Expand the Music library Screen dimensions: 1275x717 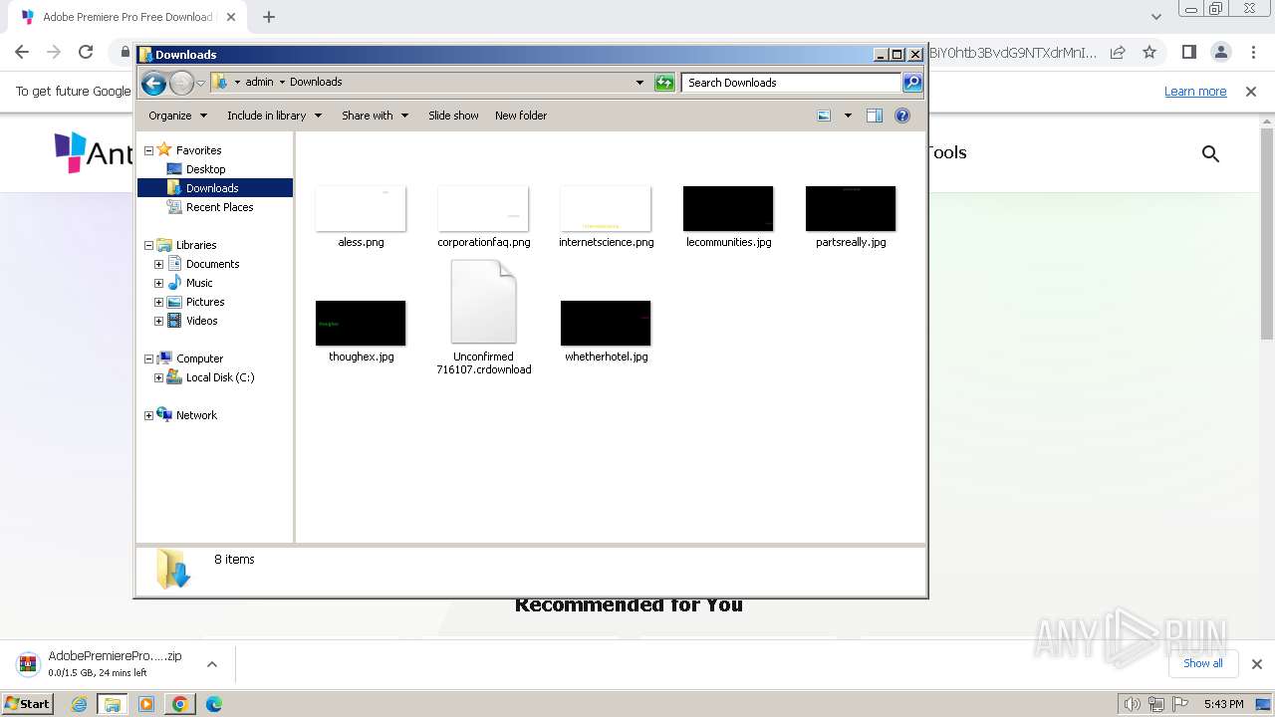click(x=158, y=283)
